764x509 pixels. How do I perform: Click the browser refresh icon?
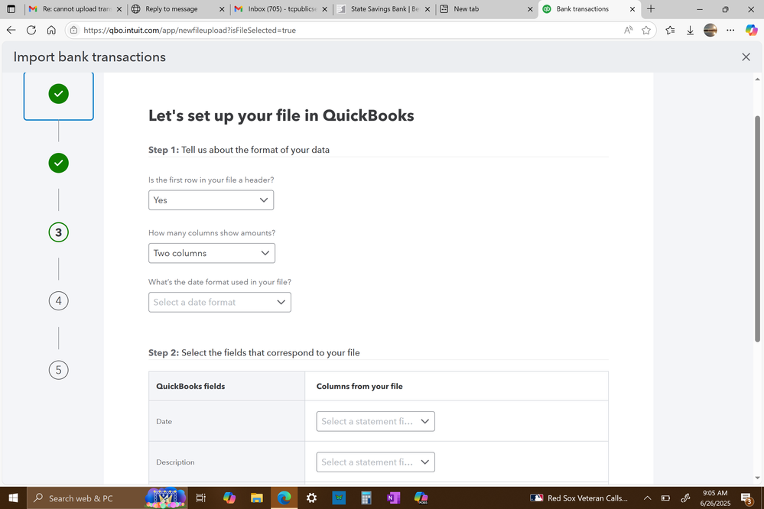click(31, 31)
